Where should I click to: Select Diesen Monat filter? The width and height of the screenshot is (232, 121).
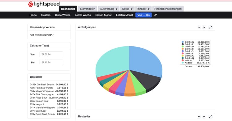pyautogui.click(x=103, y=15)
